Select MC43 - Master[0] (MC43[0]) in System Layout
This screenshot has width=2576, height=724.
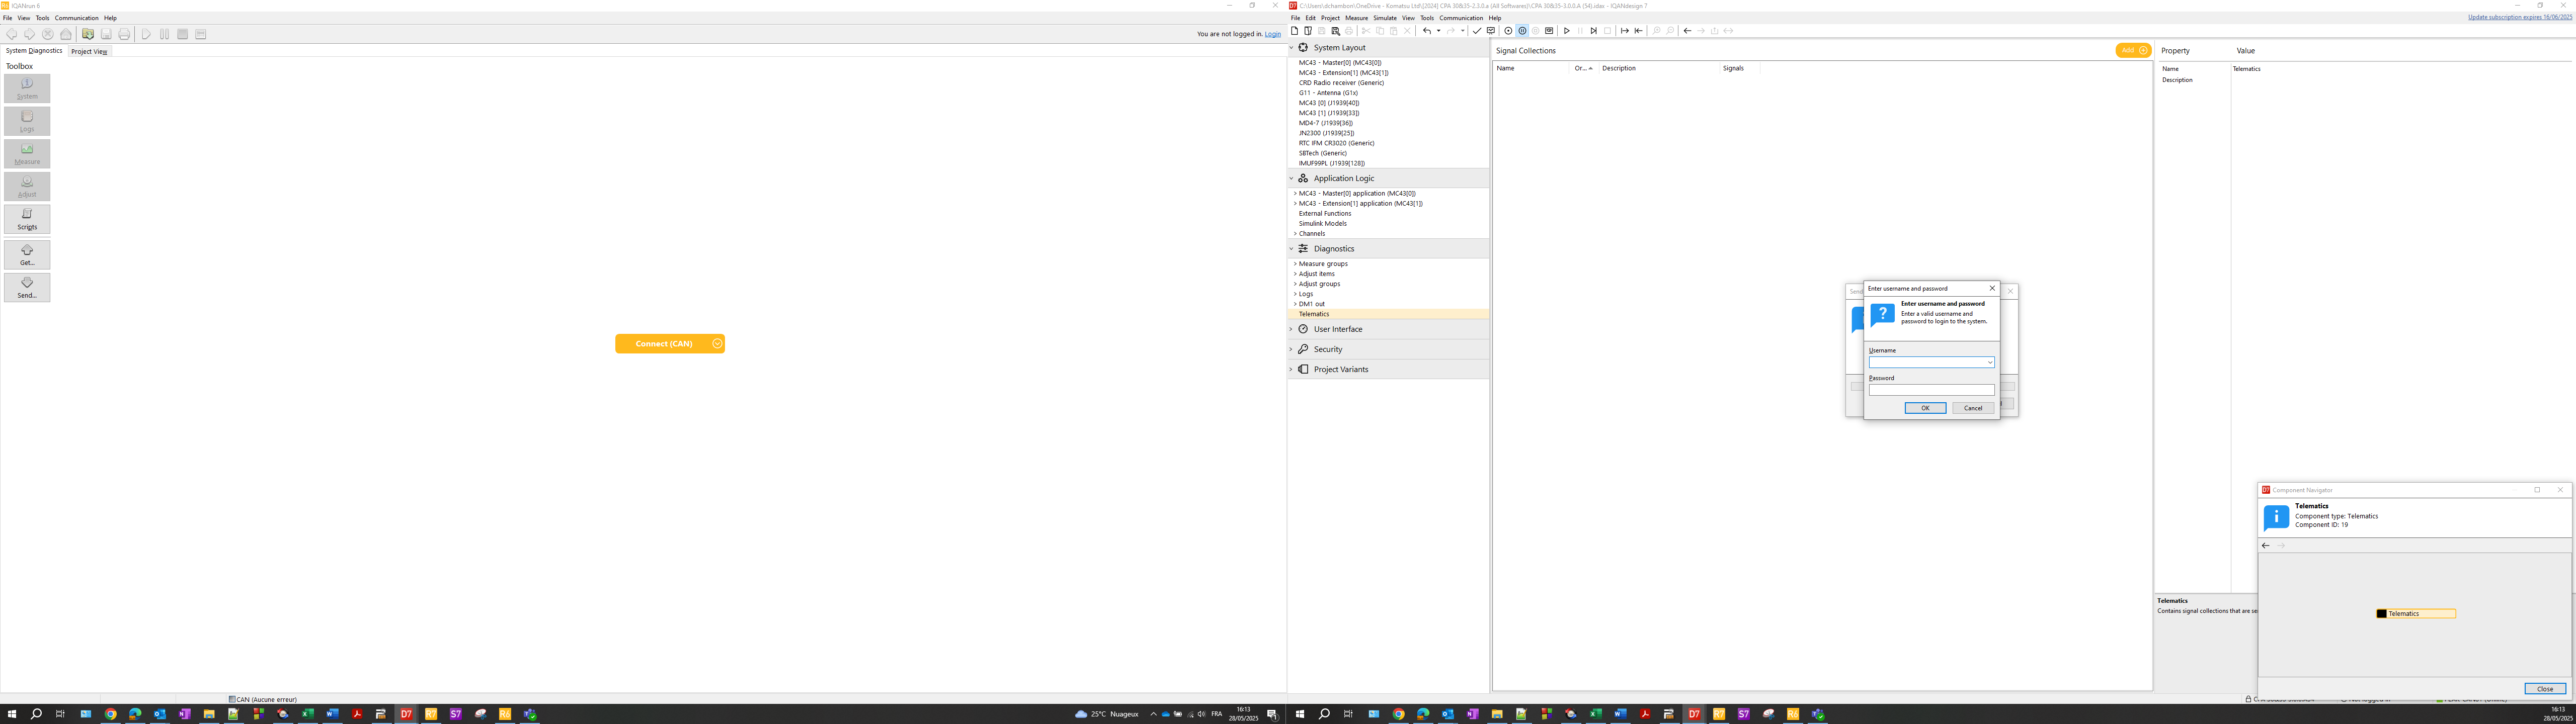pos(1340,63)
